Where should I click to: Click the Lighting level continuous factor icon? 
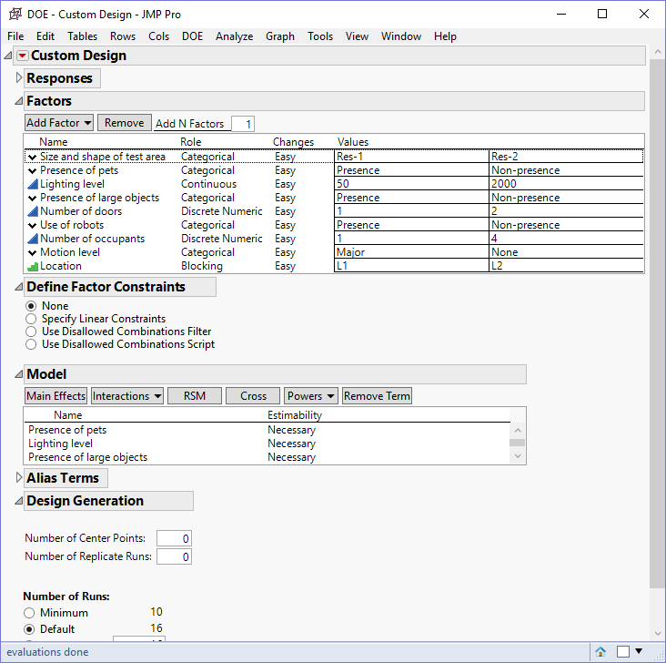[x=32, y=184]
